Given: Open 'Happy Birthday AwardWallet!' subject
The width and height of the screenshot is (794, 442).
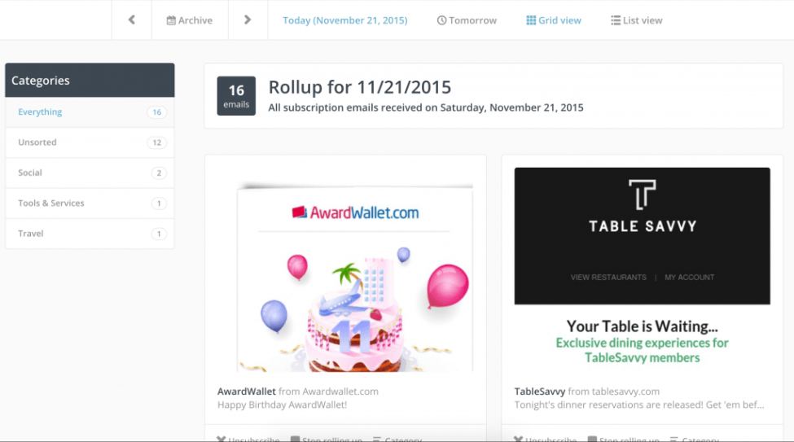Looking at the screenshot, I should pyautogui.click(x=282, y=405).
